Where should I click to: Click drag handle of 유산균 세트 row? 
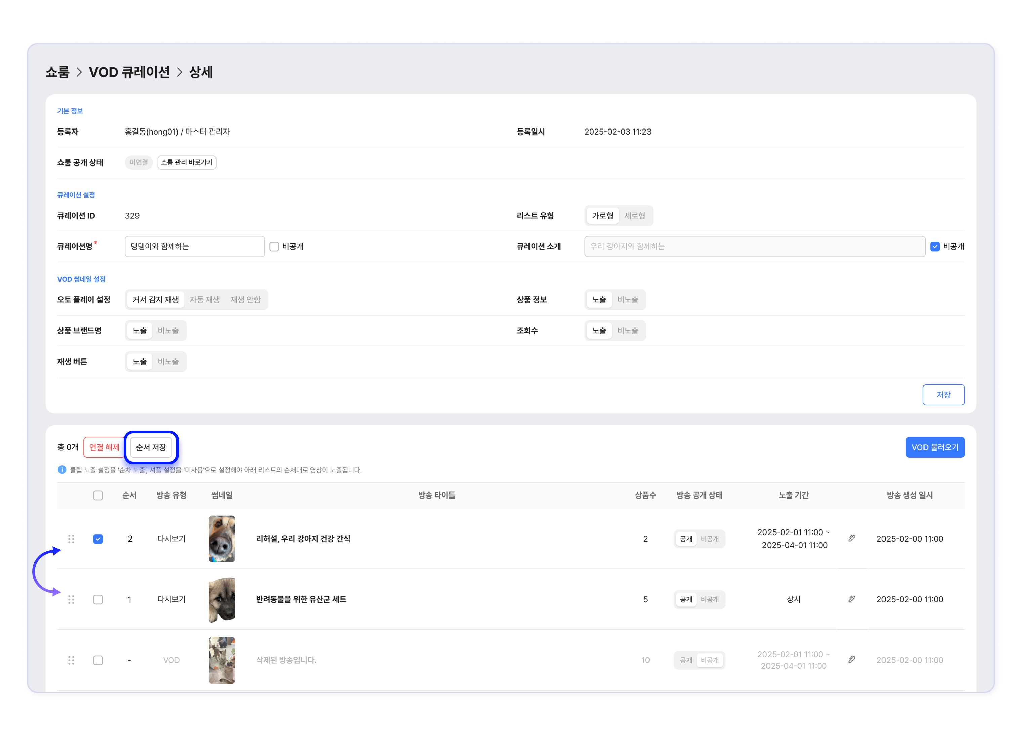tap(71, 599)
